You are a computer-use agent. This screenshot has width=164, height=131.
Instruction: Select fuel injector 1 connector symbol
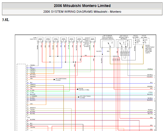[40, 40]
